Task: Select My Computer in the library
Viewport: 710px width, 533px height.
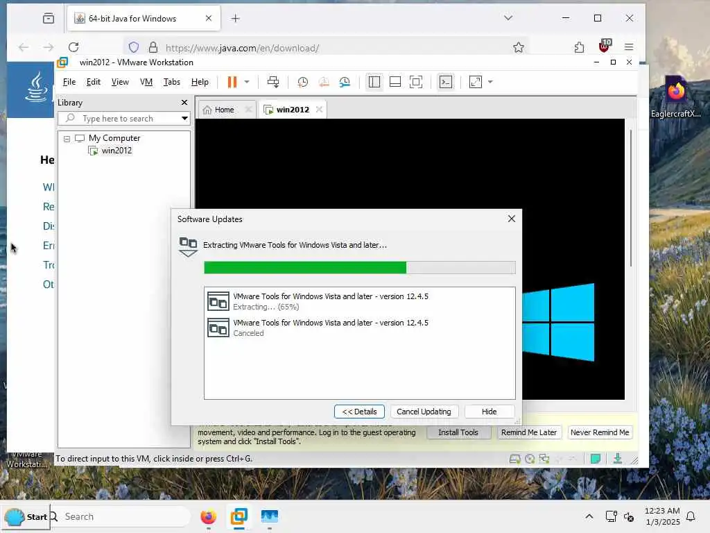Action: click(x=114, y=138)
